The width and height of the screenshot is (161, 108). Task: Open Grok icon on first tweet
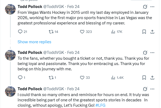pyautogui.click(x=145, y=7)
